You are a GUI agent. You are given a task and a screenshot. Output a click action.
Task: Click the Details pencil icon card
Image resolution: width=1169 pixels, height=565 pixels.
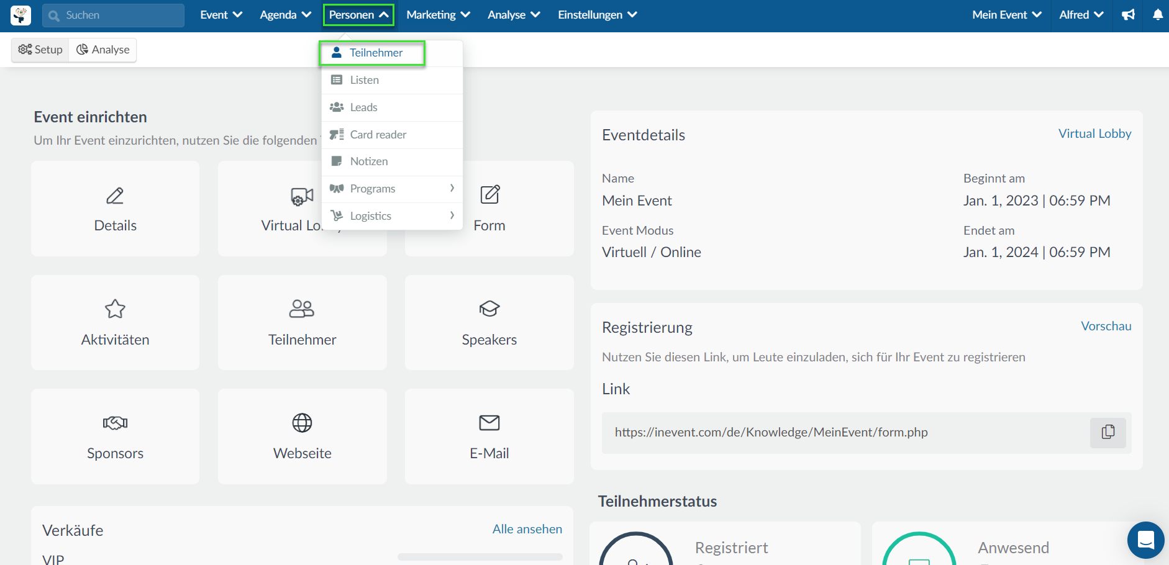tap(116, 209)
